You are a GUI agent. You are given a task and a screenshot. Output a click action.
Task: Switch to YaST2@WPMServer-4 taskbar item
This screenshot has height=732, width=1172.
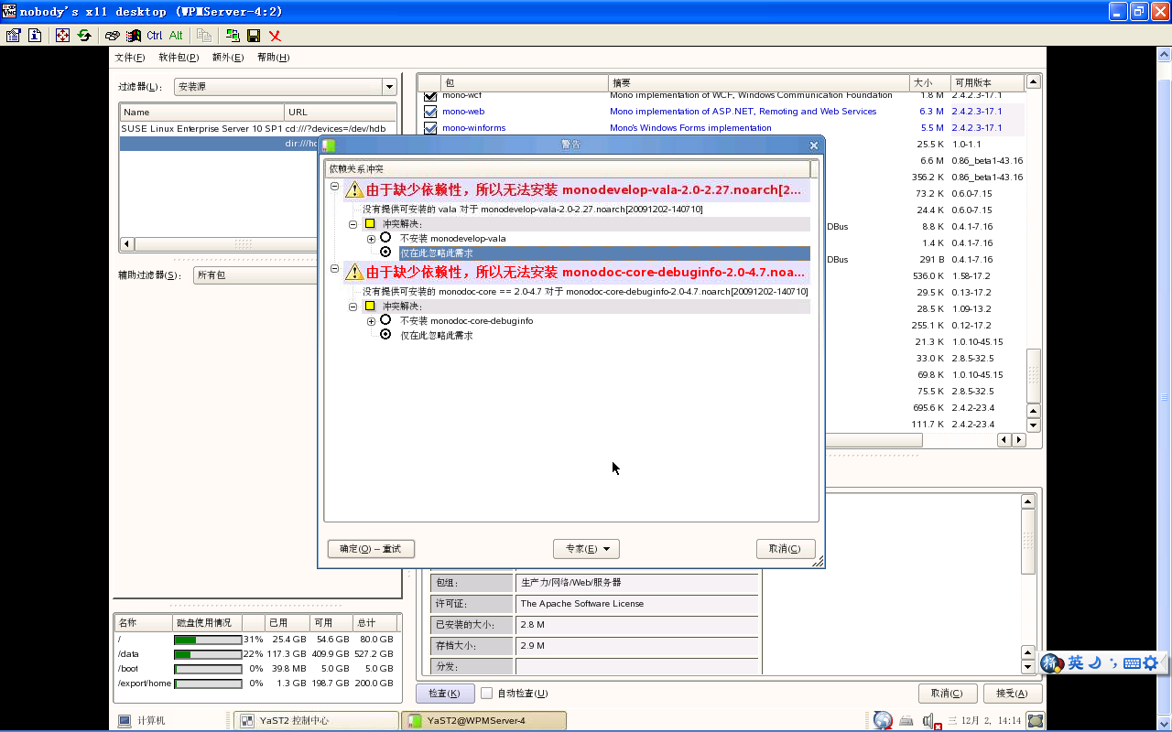point(483,721)
